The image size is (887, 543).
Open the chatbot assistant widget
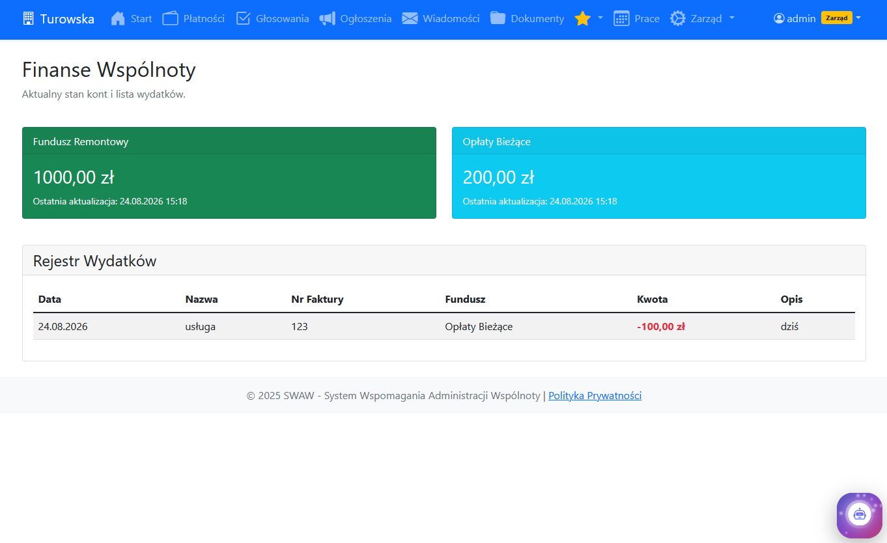point(859,514)
